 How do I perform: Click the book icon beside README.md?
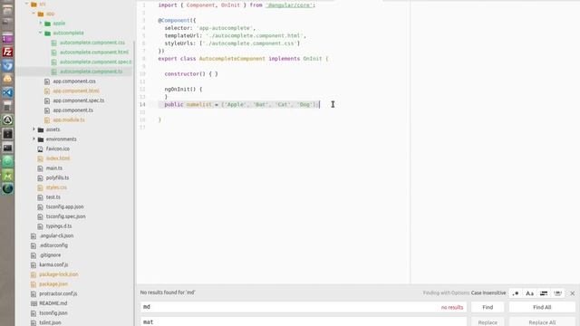(34, 303)
